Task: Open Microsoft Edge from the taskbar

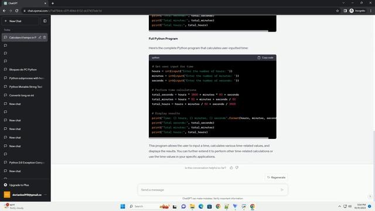Action: point(201,206)
